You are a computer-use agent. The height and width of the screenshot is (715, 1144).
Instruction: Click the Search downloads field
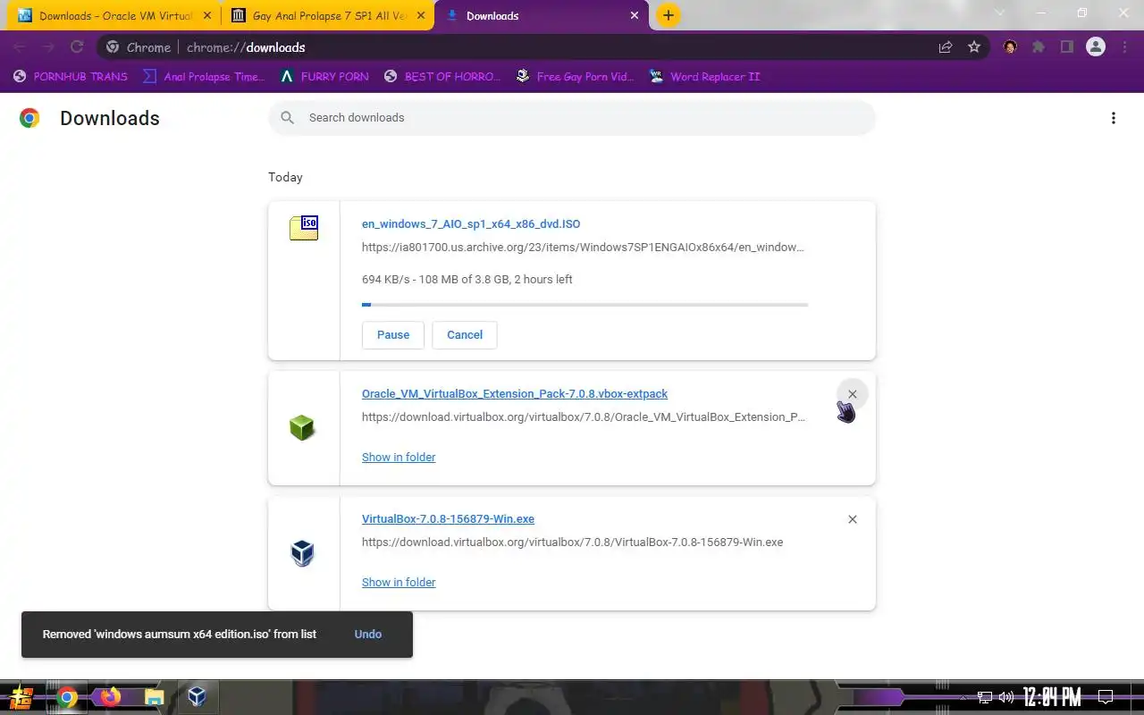[x=572, y=118]
